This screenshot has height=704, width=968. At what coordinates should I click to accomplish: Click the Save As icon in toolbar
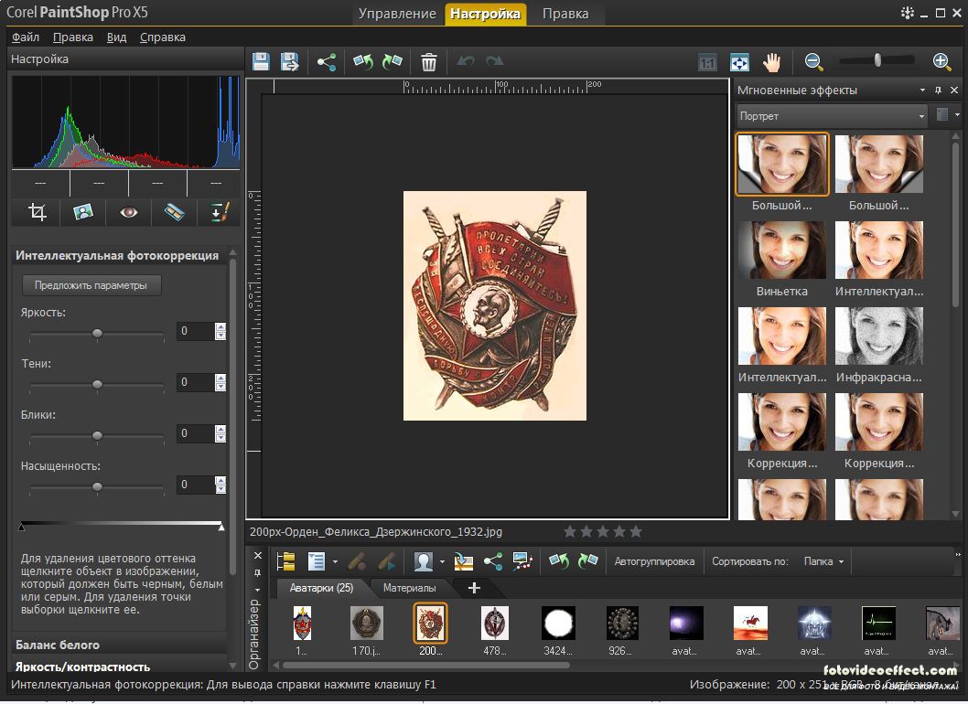pyautogui.click(x=289, y=61)
